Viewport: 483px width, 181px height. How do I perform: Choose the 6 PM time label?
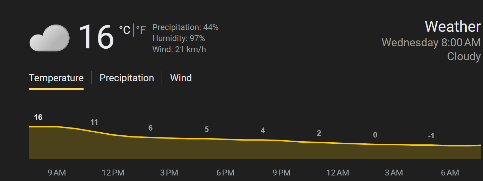point(225,173)
